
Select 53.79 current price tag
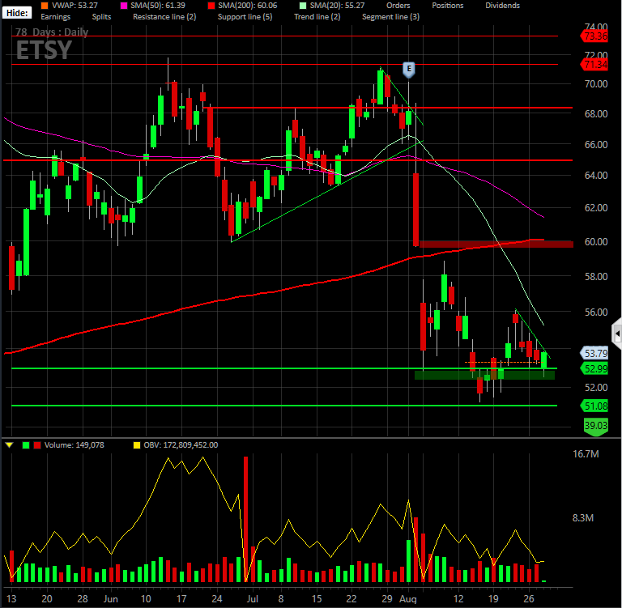coord(594,353)
